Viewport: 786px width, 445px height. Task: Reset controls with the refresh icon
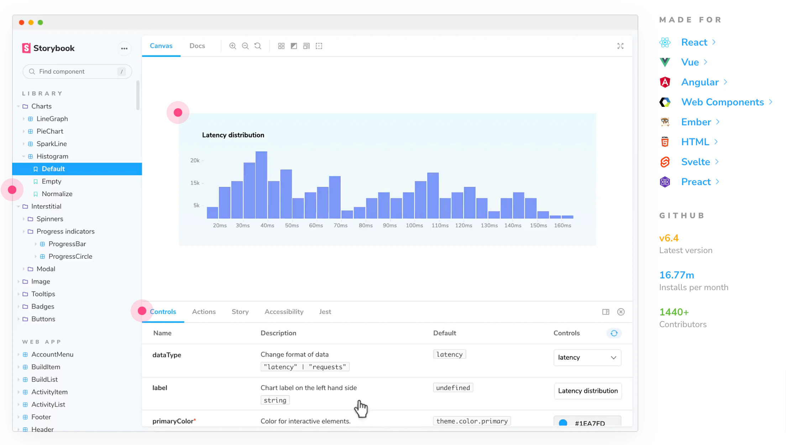[x=614, y=333]
